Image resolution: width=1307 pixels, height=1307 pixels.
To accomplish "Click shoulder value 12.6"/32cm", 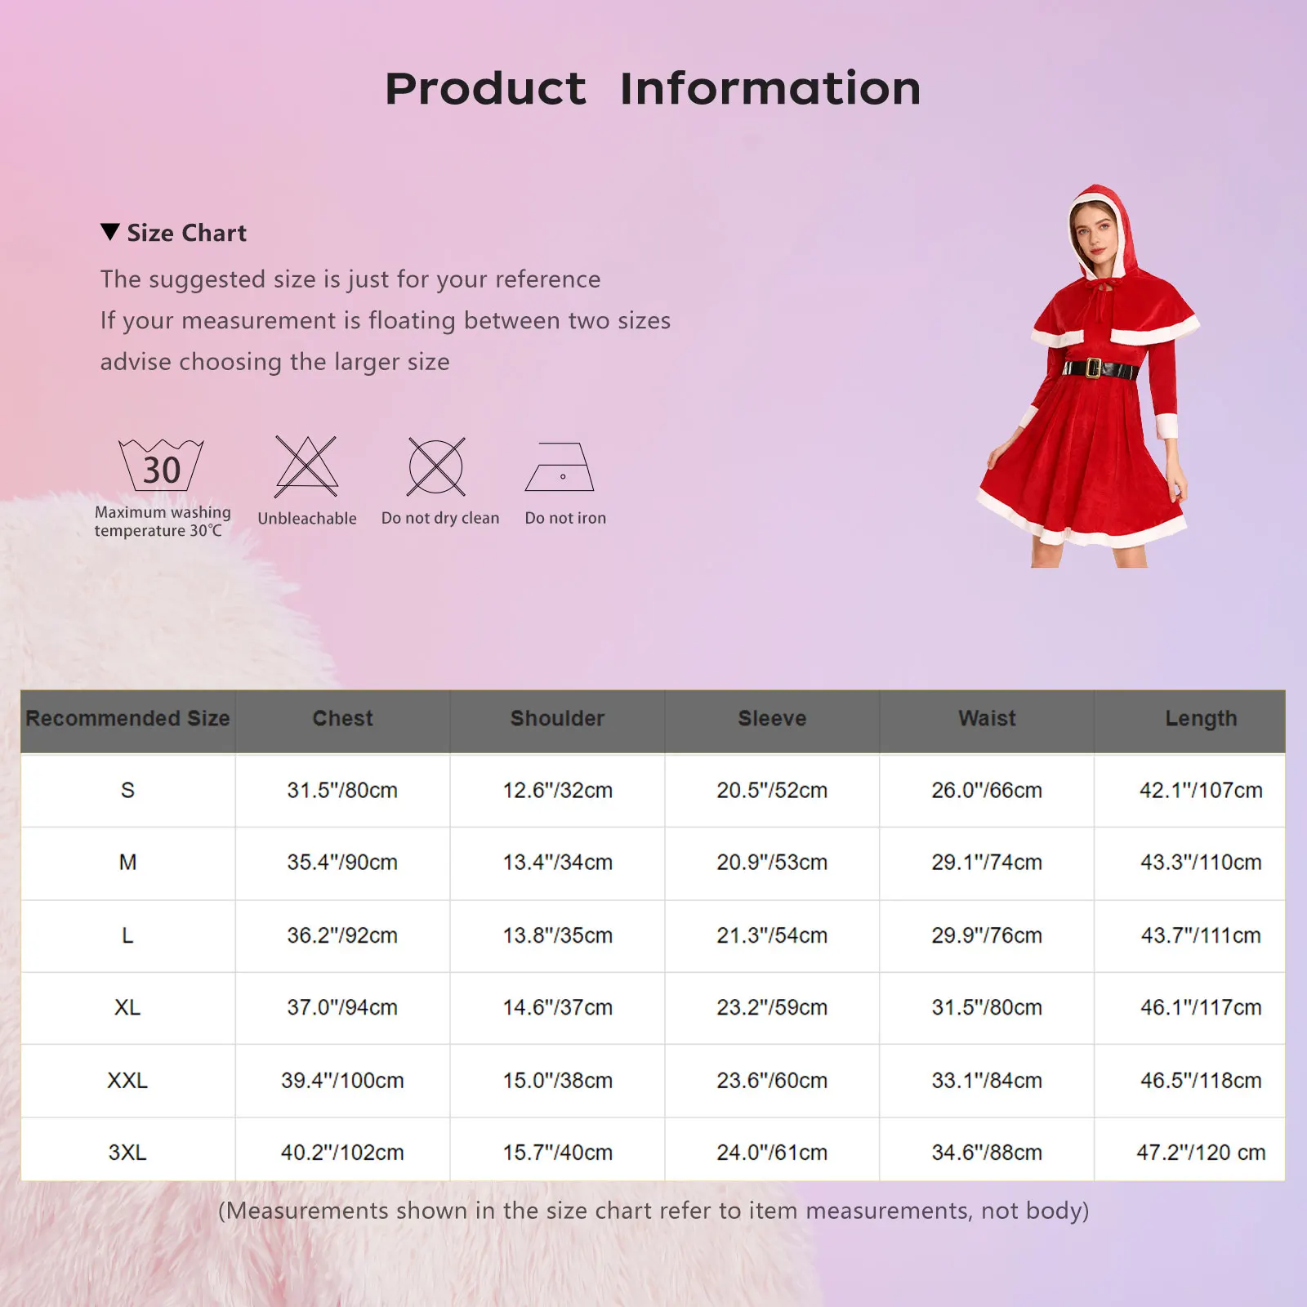I will tap(557, 790).
